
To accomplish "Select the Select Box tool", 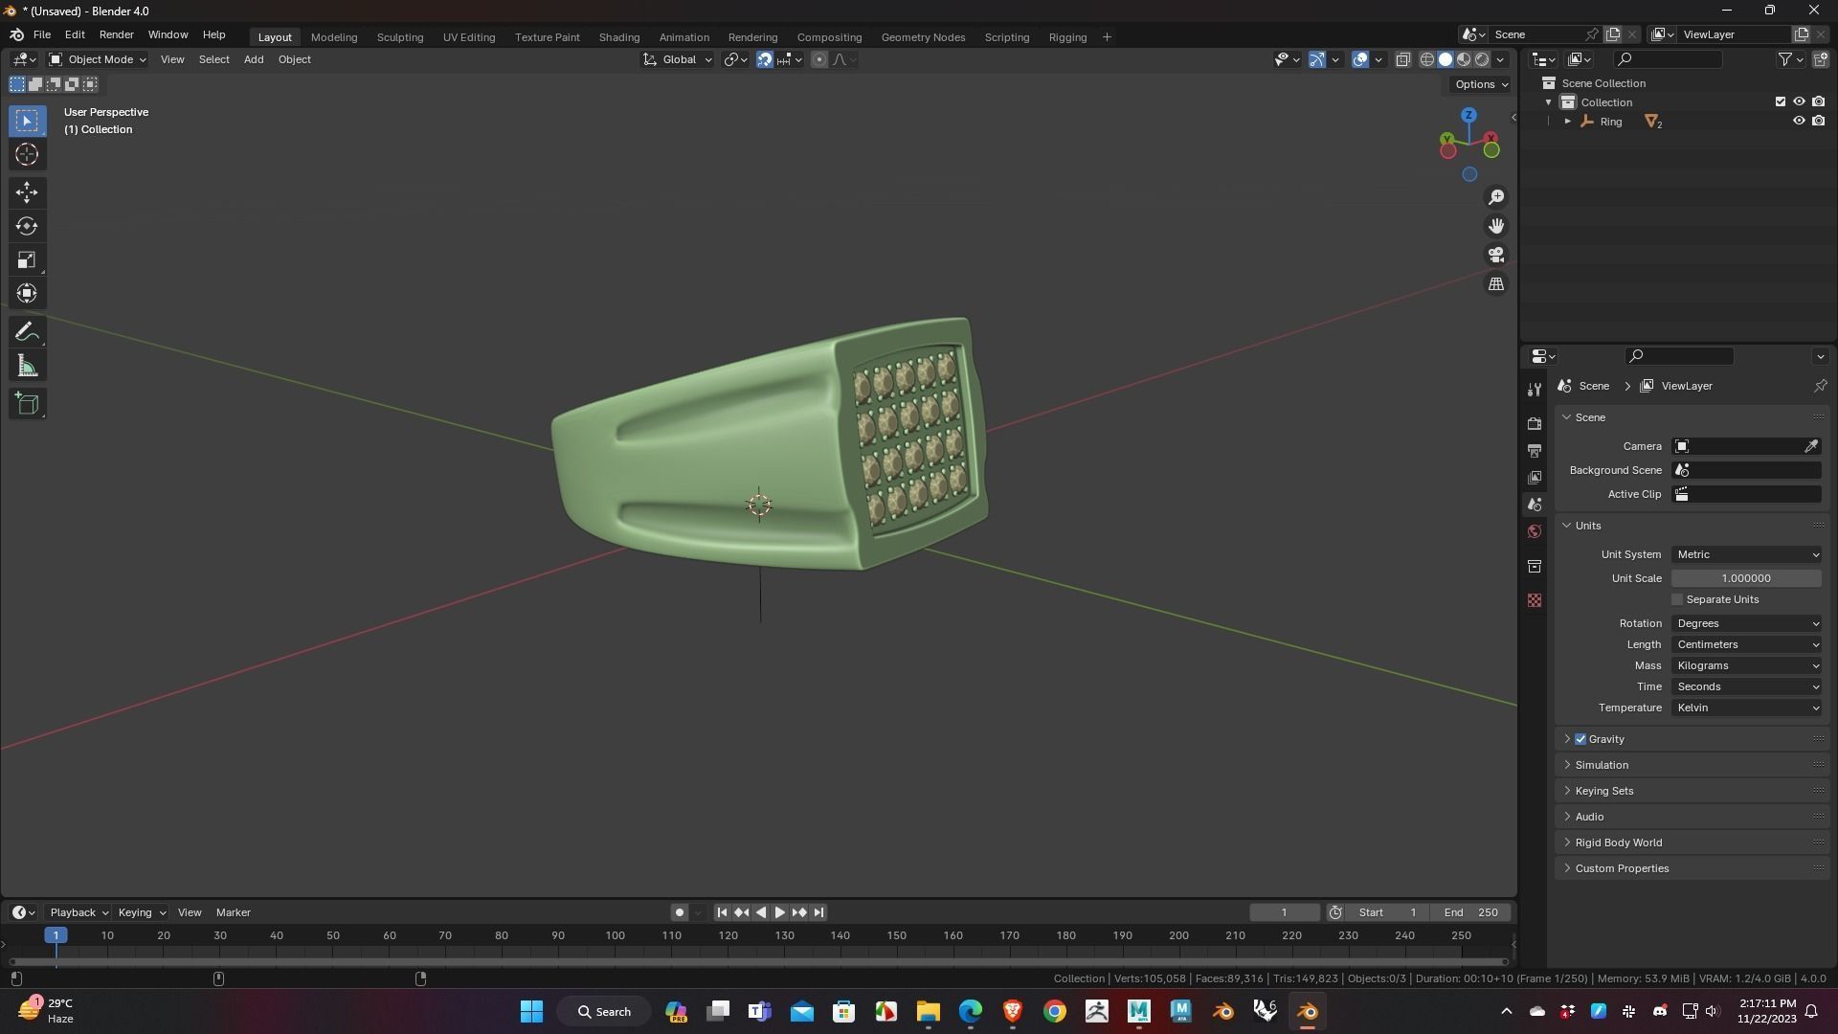I will coord(27,121).
